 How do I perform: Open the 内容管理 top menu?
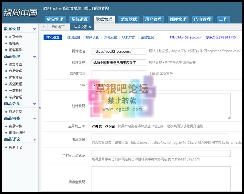point(202,19)
